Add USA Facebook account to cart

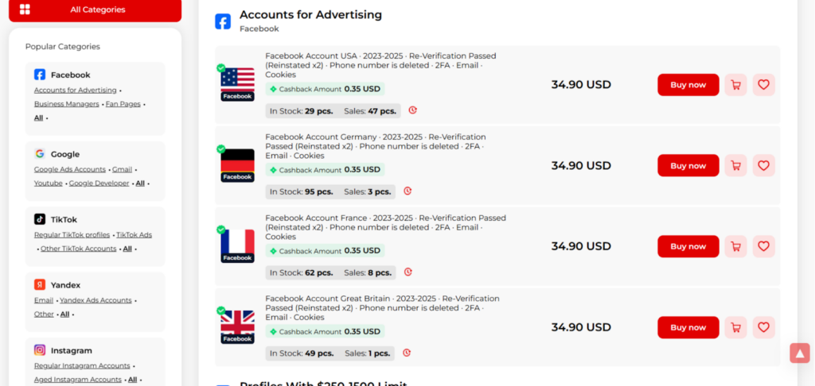[735, 85]
